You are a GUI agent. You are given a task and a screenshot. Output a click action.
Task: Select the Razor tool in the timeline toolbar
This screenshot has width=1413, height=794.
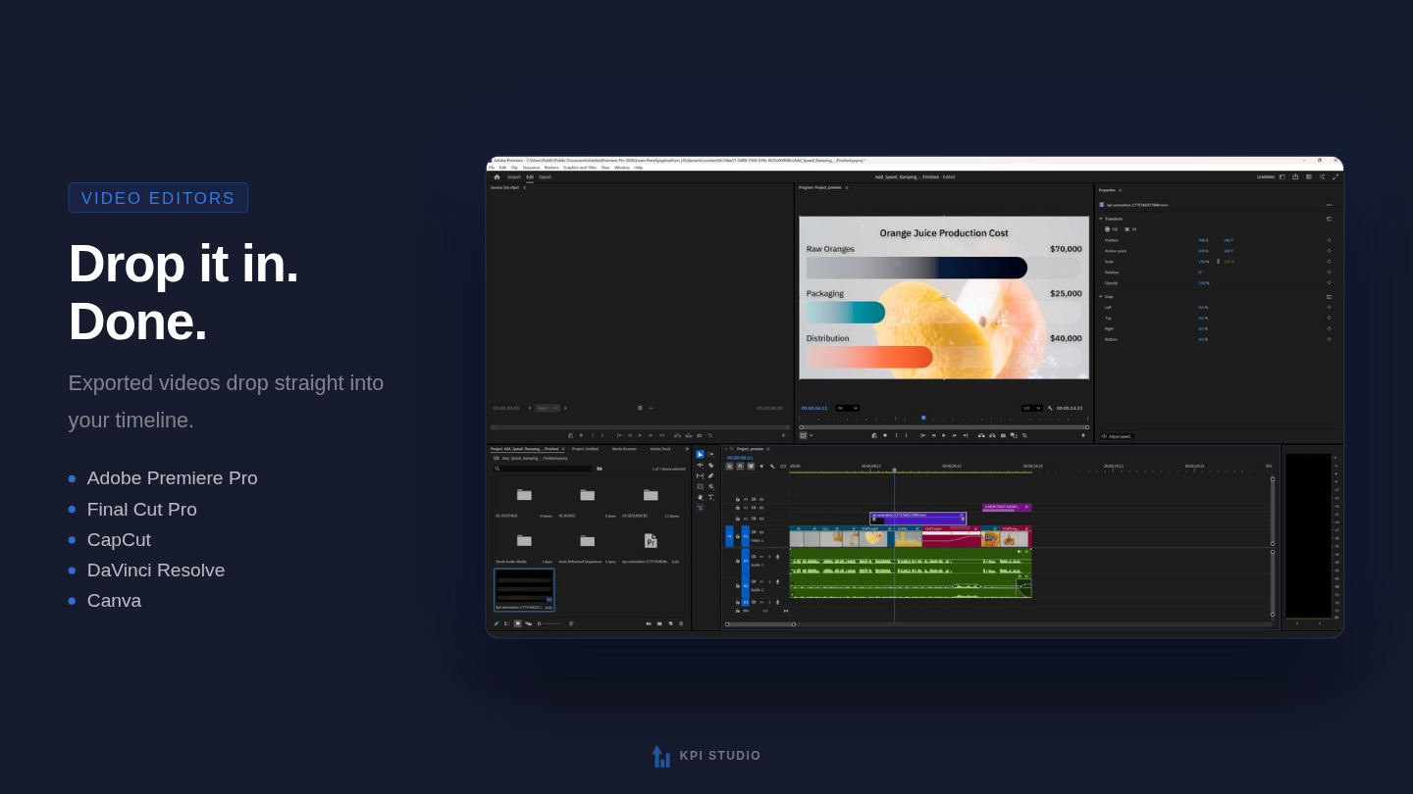point(710,465)
